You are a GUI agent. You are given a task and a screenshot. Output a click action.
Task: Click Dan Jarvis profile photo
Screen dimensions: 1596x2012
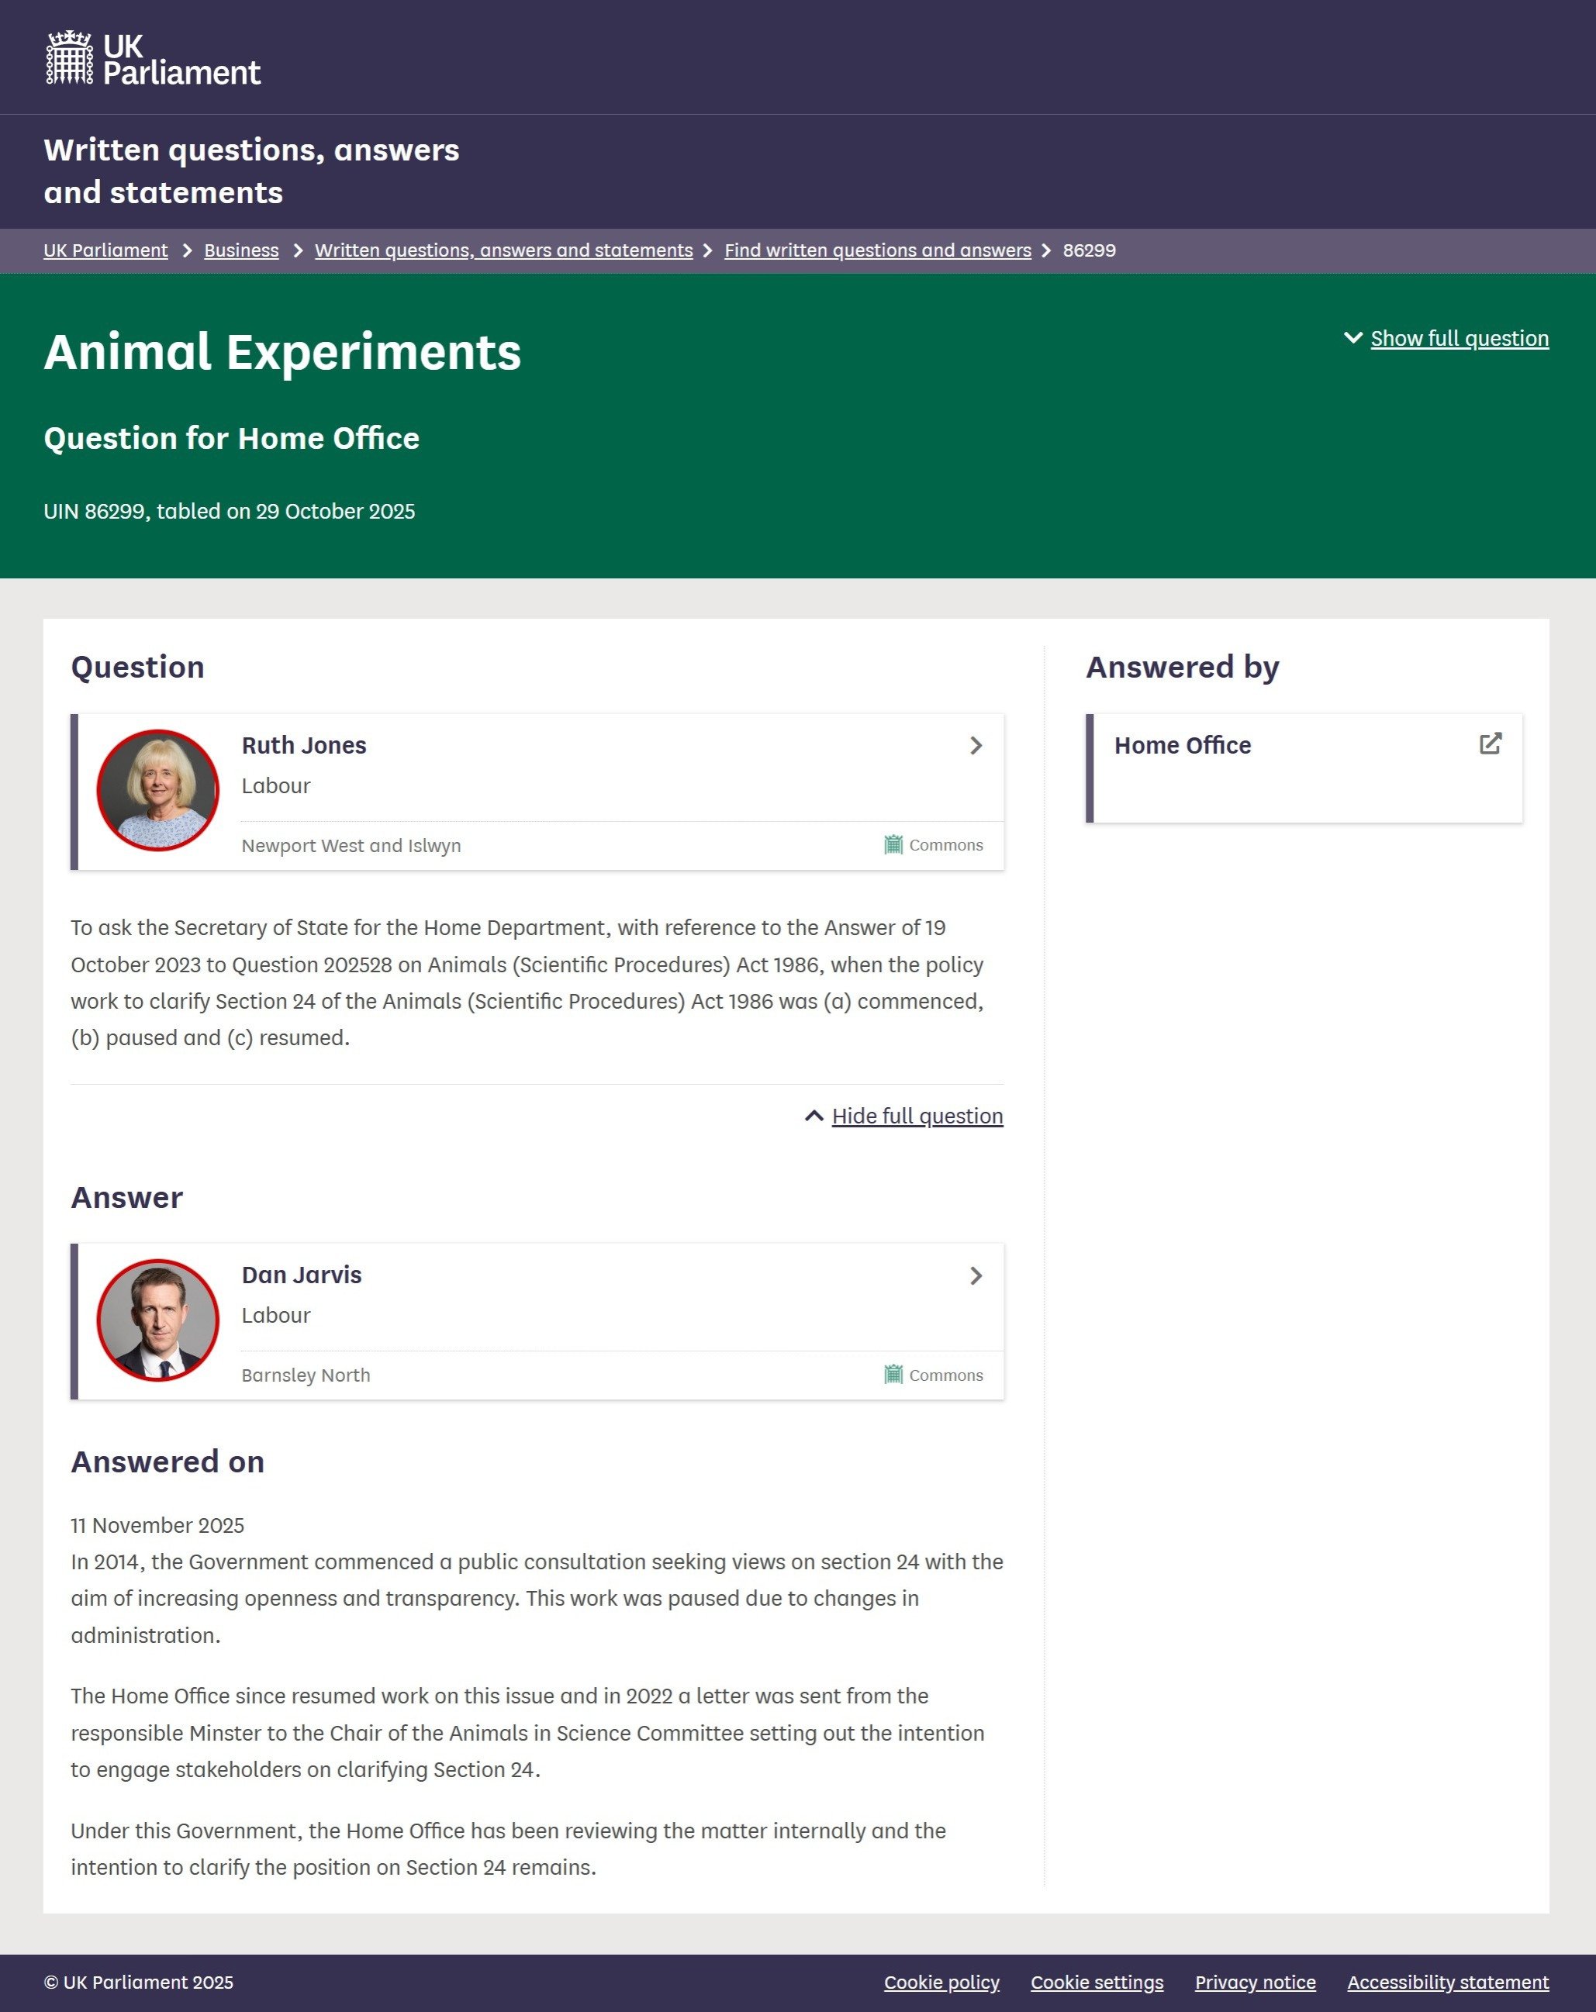point(157,1320)
